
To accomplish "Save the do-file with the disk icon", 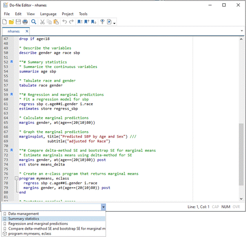I will [18, 22].
